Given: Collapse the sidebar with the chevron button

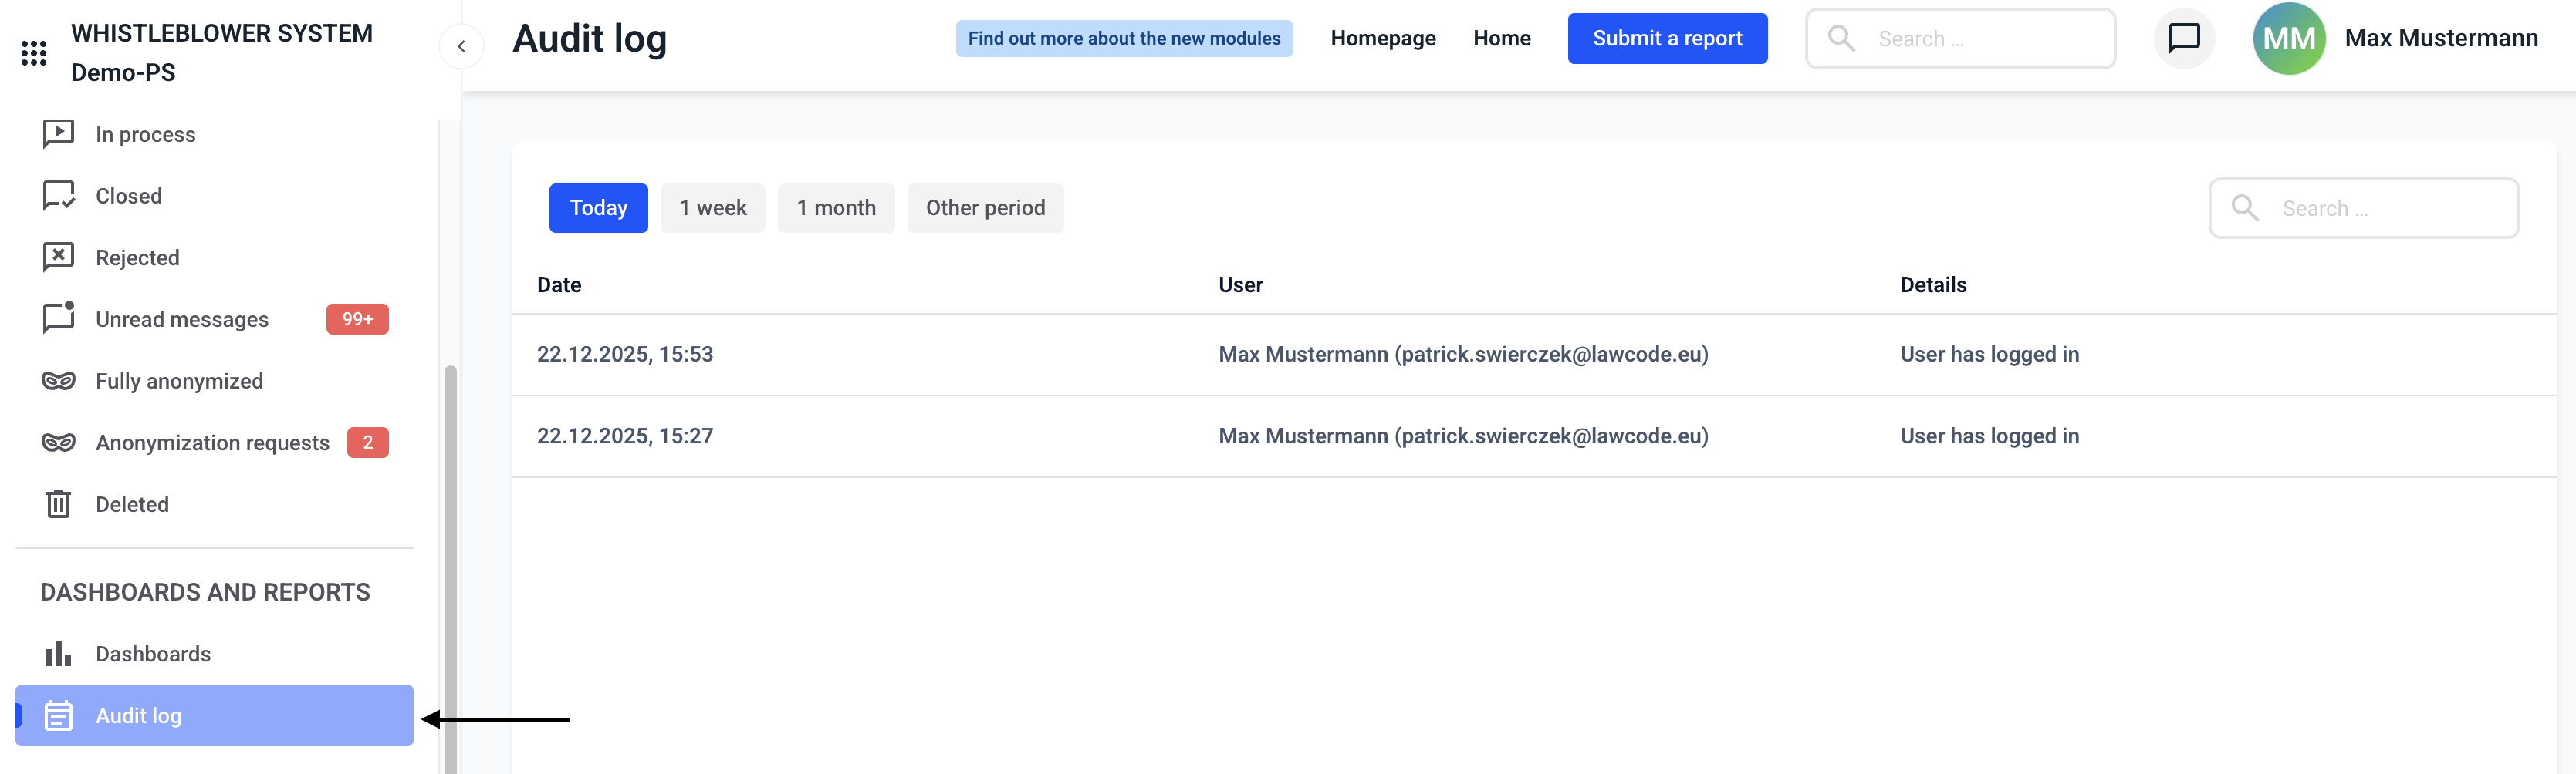Looking at the screenshot, I should point(461,46).
